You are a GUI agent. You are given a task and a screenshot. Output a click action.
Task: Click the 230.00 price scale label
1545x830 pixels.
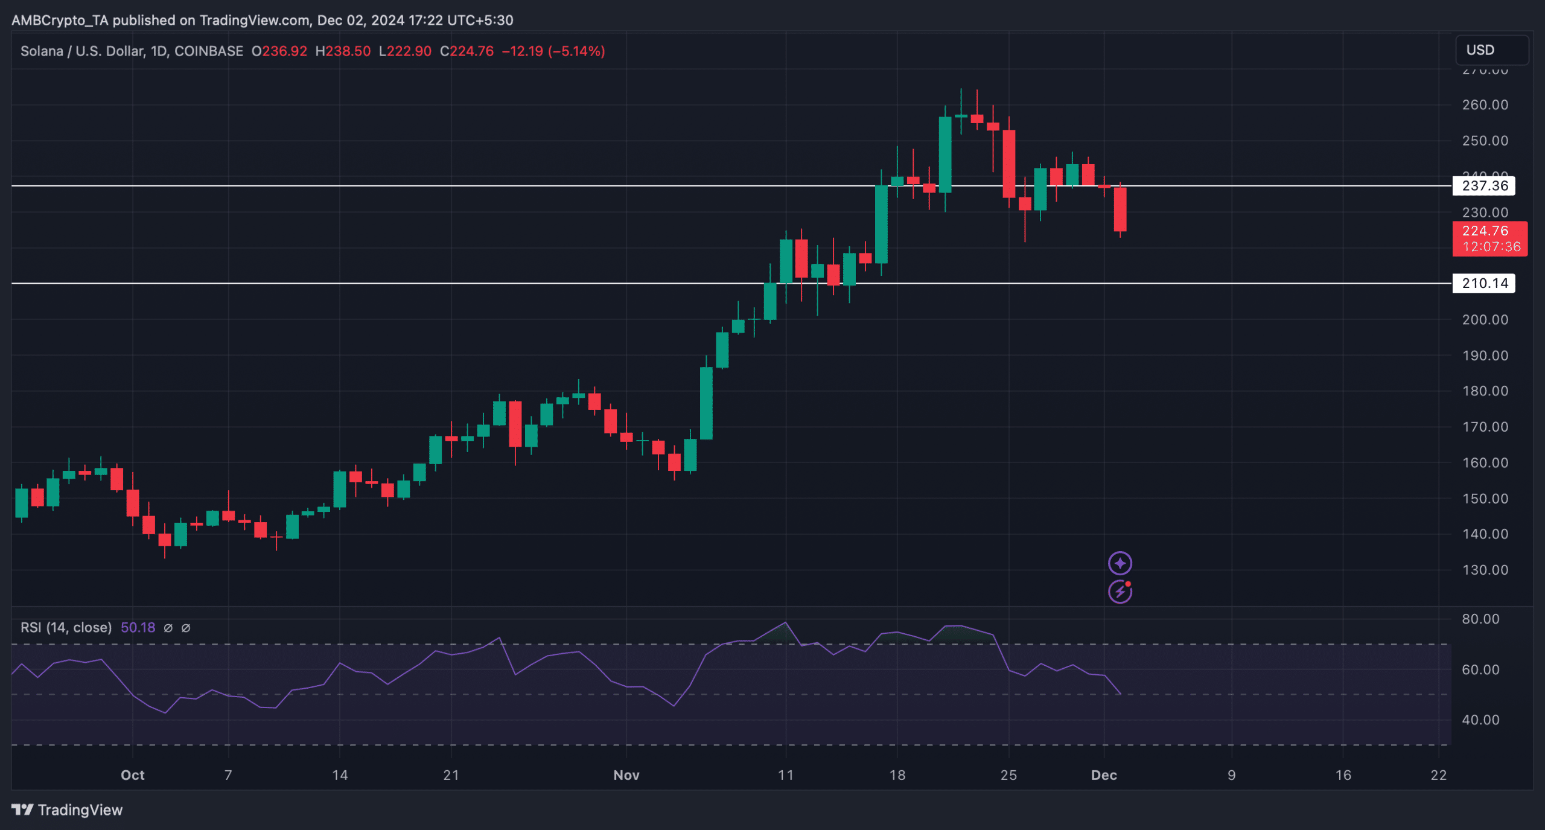1485,212
